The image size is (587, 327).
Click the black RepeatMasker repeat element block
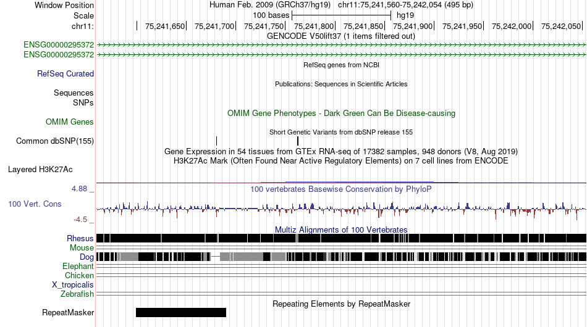181,312
